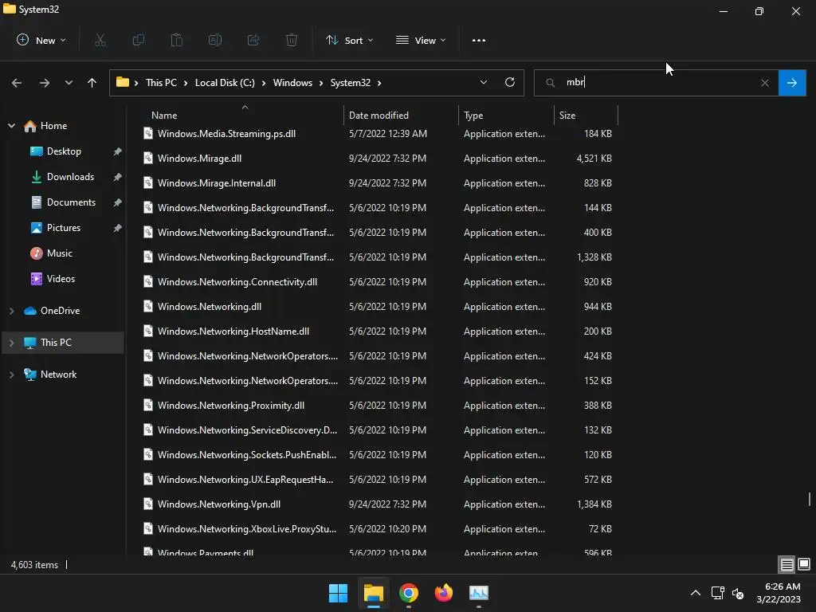
Task: Open the monitor app on taskbar
Action: click(479, 593)
